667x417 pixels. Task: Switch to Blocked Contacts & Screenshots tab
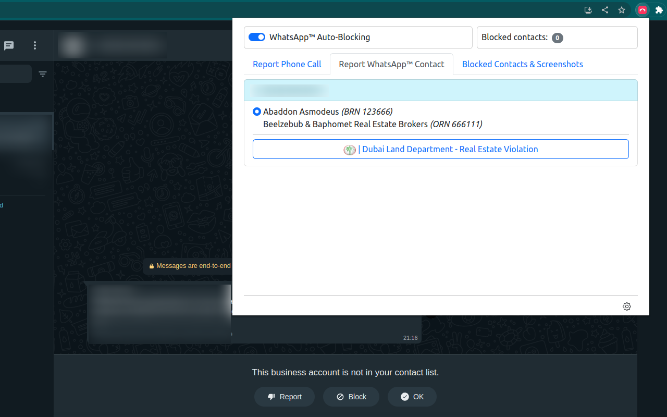523,64
